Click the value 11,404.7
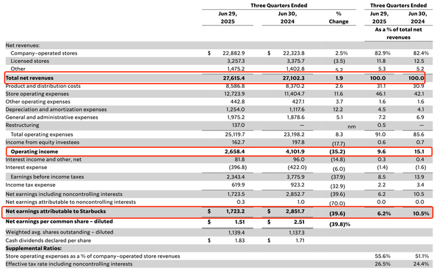Screen dimensions: 437x272 (294, 94)
